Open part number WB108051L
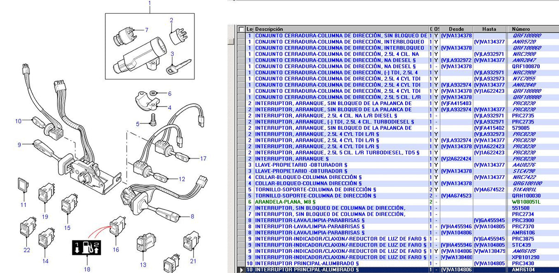Viewport: 559px width, 273px height. (527, 202)
